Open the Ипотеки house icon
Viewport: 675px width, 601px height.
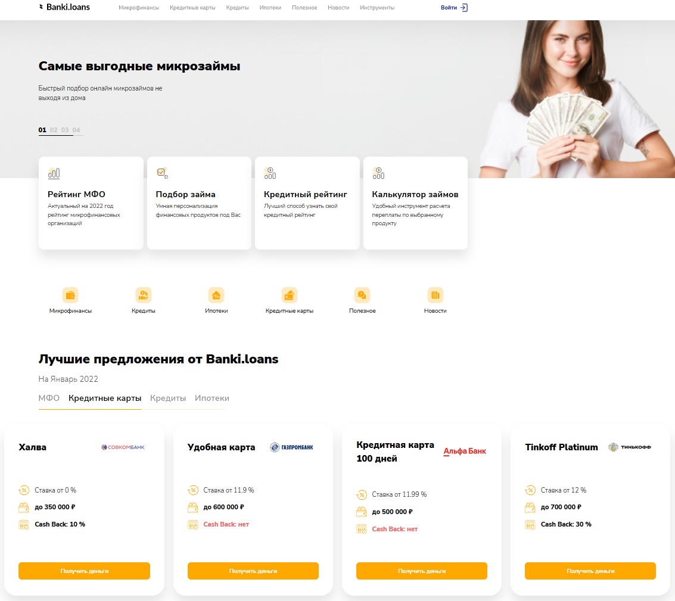coord(216,295)
